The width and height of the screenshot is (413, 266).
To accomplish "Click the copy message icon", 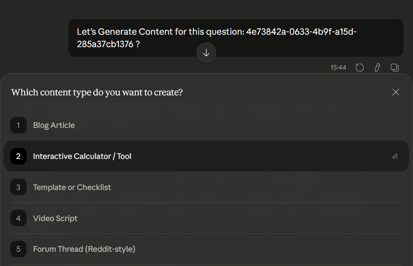I will (395, 67).
